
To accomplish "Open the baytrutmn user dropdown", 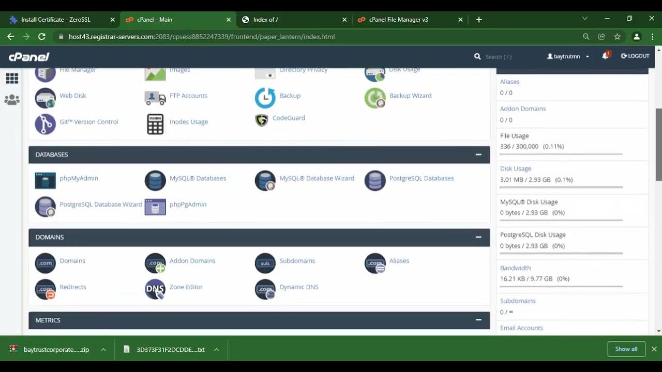I will [x=568, y=56].
